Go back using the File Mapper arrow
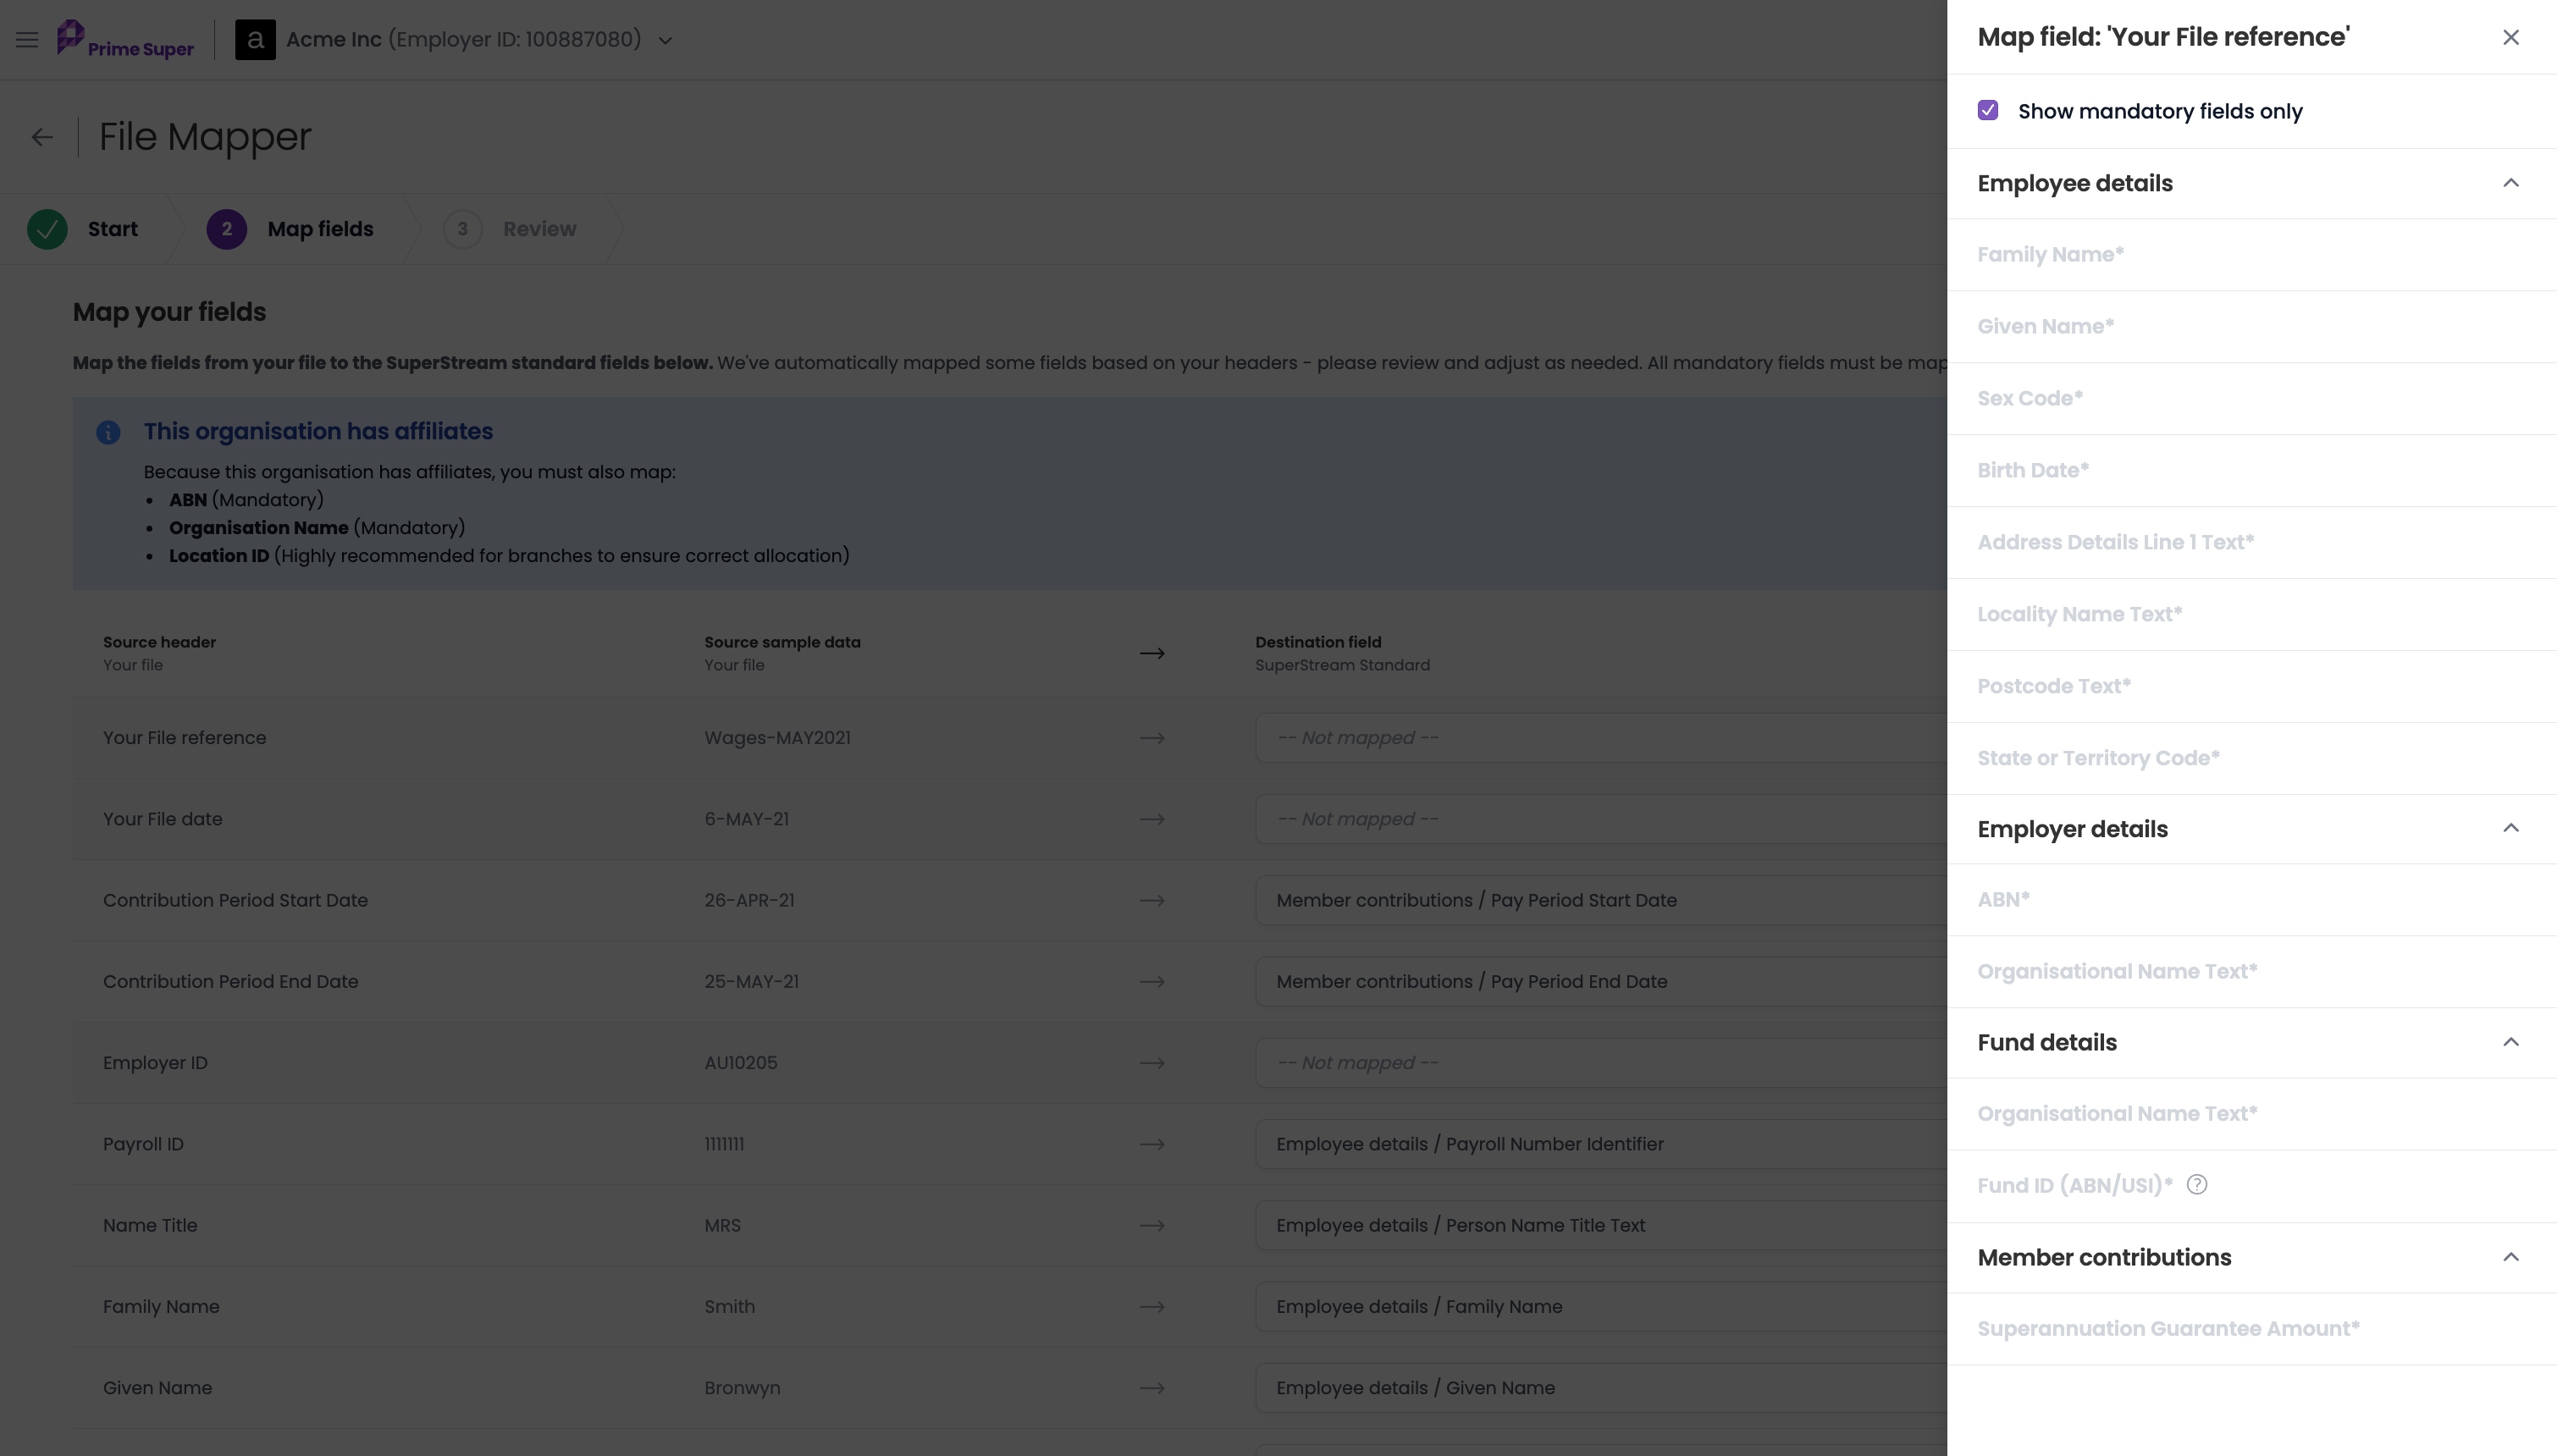 point(42,137)
